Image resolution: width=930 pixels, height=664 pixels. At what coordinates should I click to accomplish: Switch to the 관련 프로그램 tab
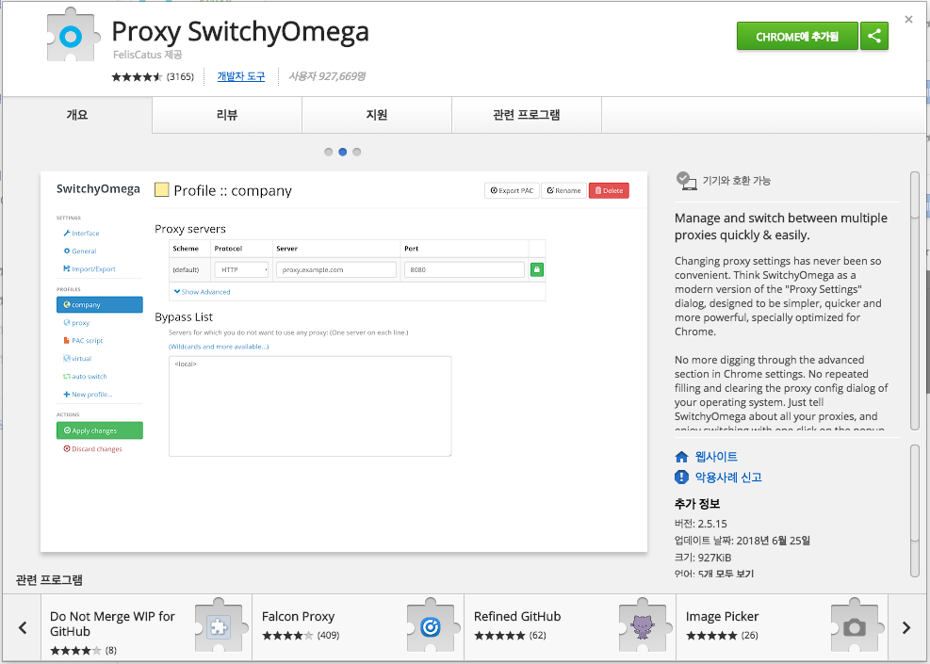pyautogui.click(x=526, y=115)
